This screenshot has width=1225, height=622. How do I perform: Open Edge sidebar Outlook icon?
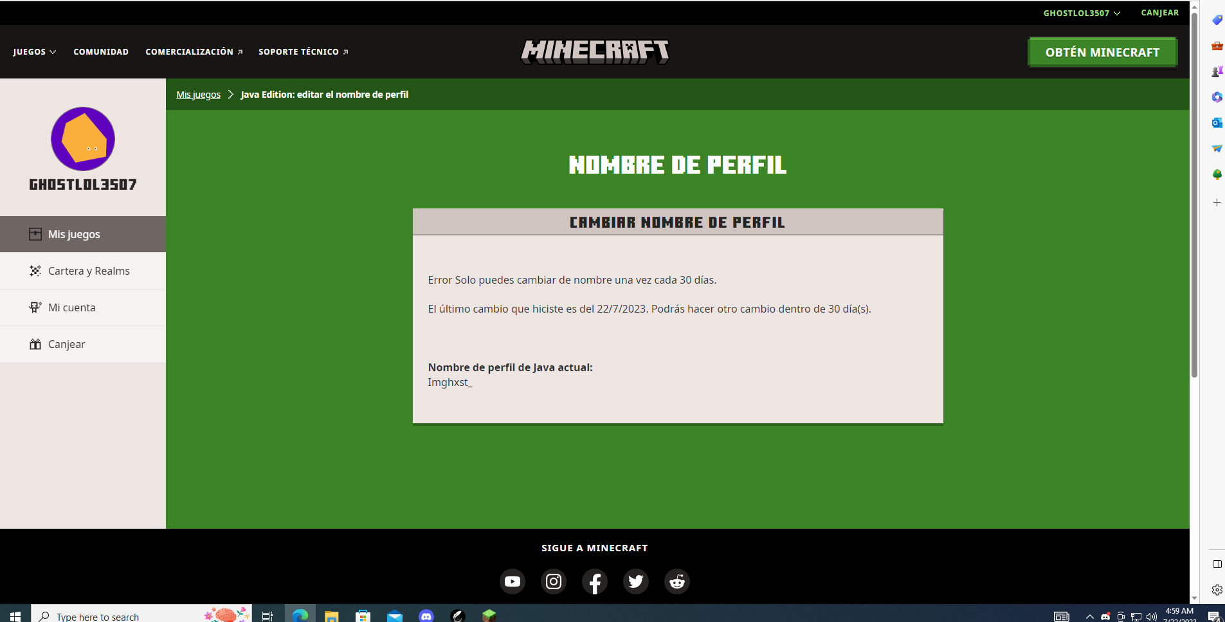click(x=1217, y=123)
